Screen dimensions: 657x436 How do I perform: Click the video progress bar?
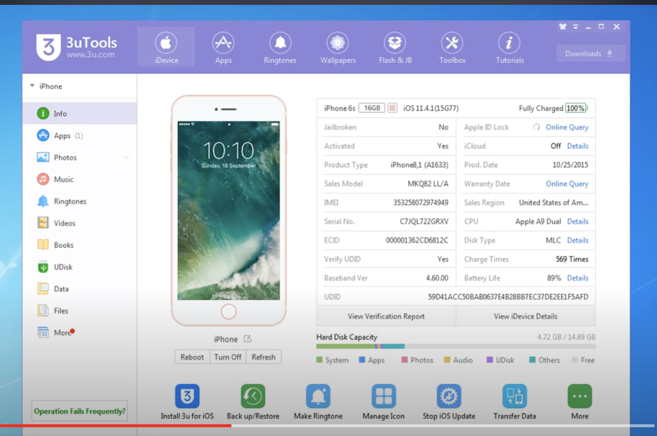(x=328, y=426)
